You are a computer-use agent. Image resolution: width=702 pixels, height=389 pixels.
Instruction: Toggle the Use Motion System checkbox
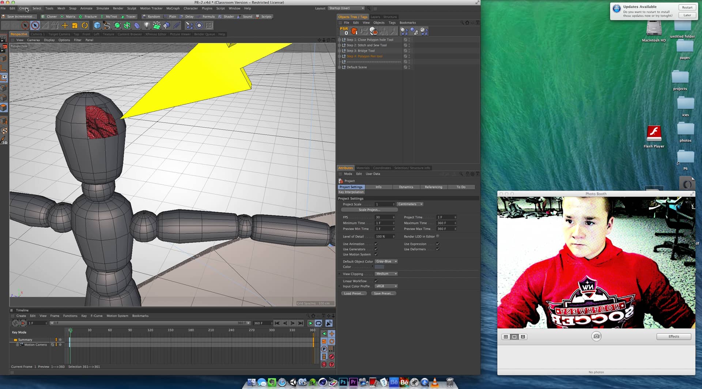click(376, 254)
